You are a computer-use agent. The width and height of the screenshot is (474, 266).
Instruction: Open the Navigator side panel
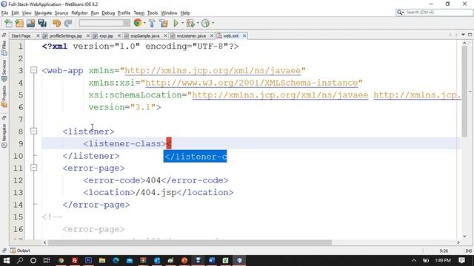pos(4,135)
